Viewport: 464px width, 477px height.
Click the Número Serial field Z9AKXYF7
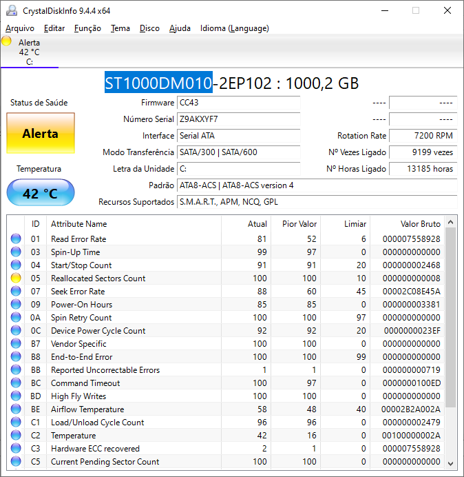[238, 119]
